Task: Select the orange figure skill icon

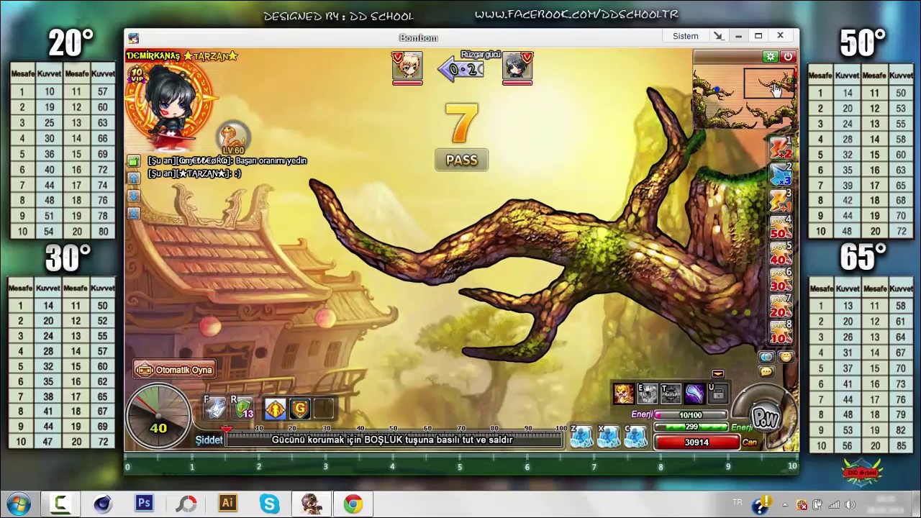Action: pos(275,409)
